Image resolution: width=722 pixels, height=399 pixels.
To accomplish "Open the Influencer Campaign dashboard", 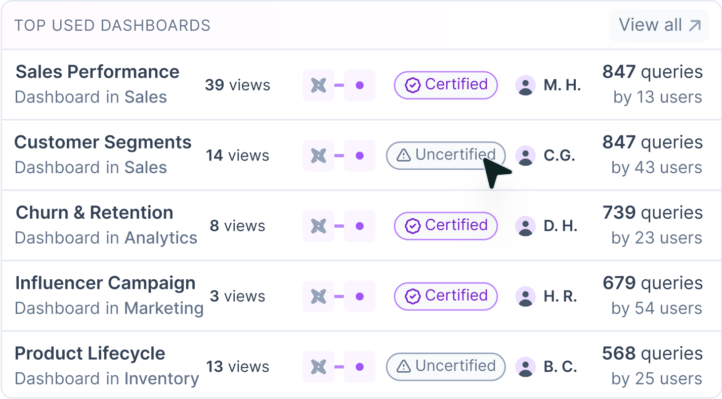I will point(106,283).
